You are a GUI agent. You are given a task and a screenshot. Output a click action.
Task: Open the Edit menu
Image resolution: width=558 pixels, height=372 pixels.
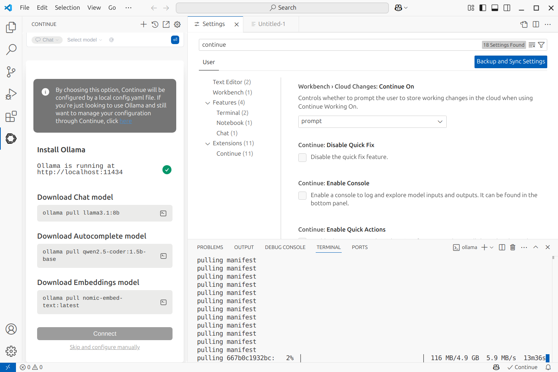pos(42,8)
